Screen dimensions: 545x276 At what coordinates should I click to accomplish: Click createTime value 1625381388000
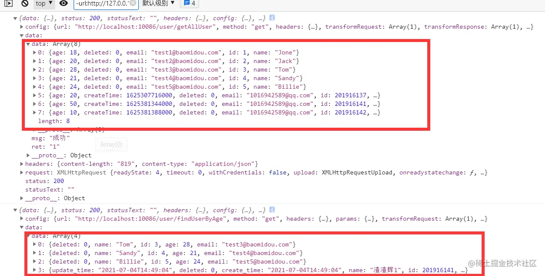coord(149,112)
